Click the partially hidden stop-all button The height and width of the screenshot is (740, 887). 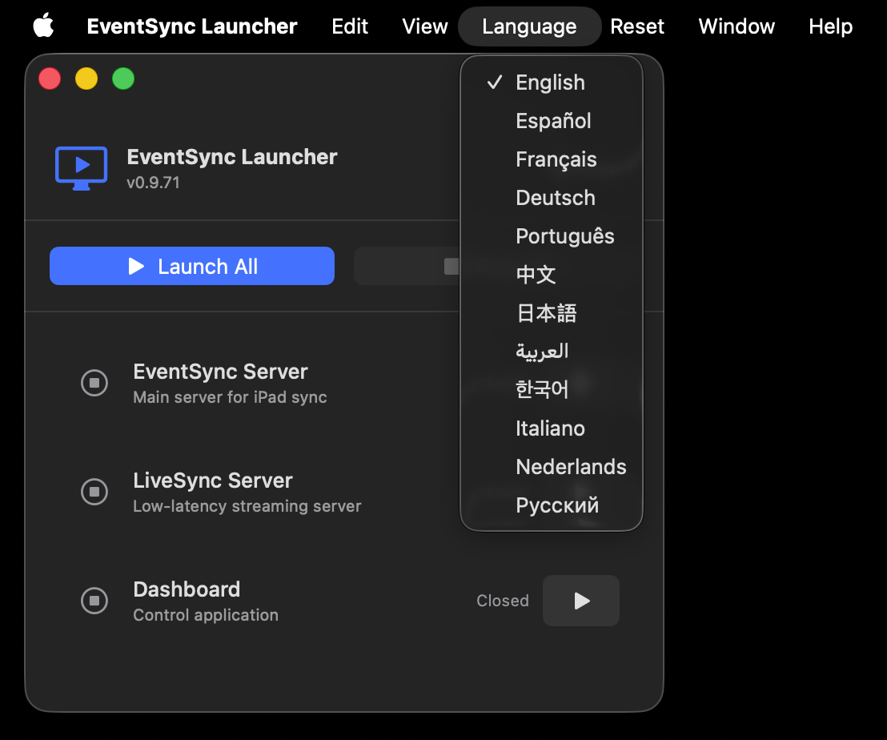[x=407, y=266]
